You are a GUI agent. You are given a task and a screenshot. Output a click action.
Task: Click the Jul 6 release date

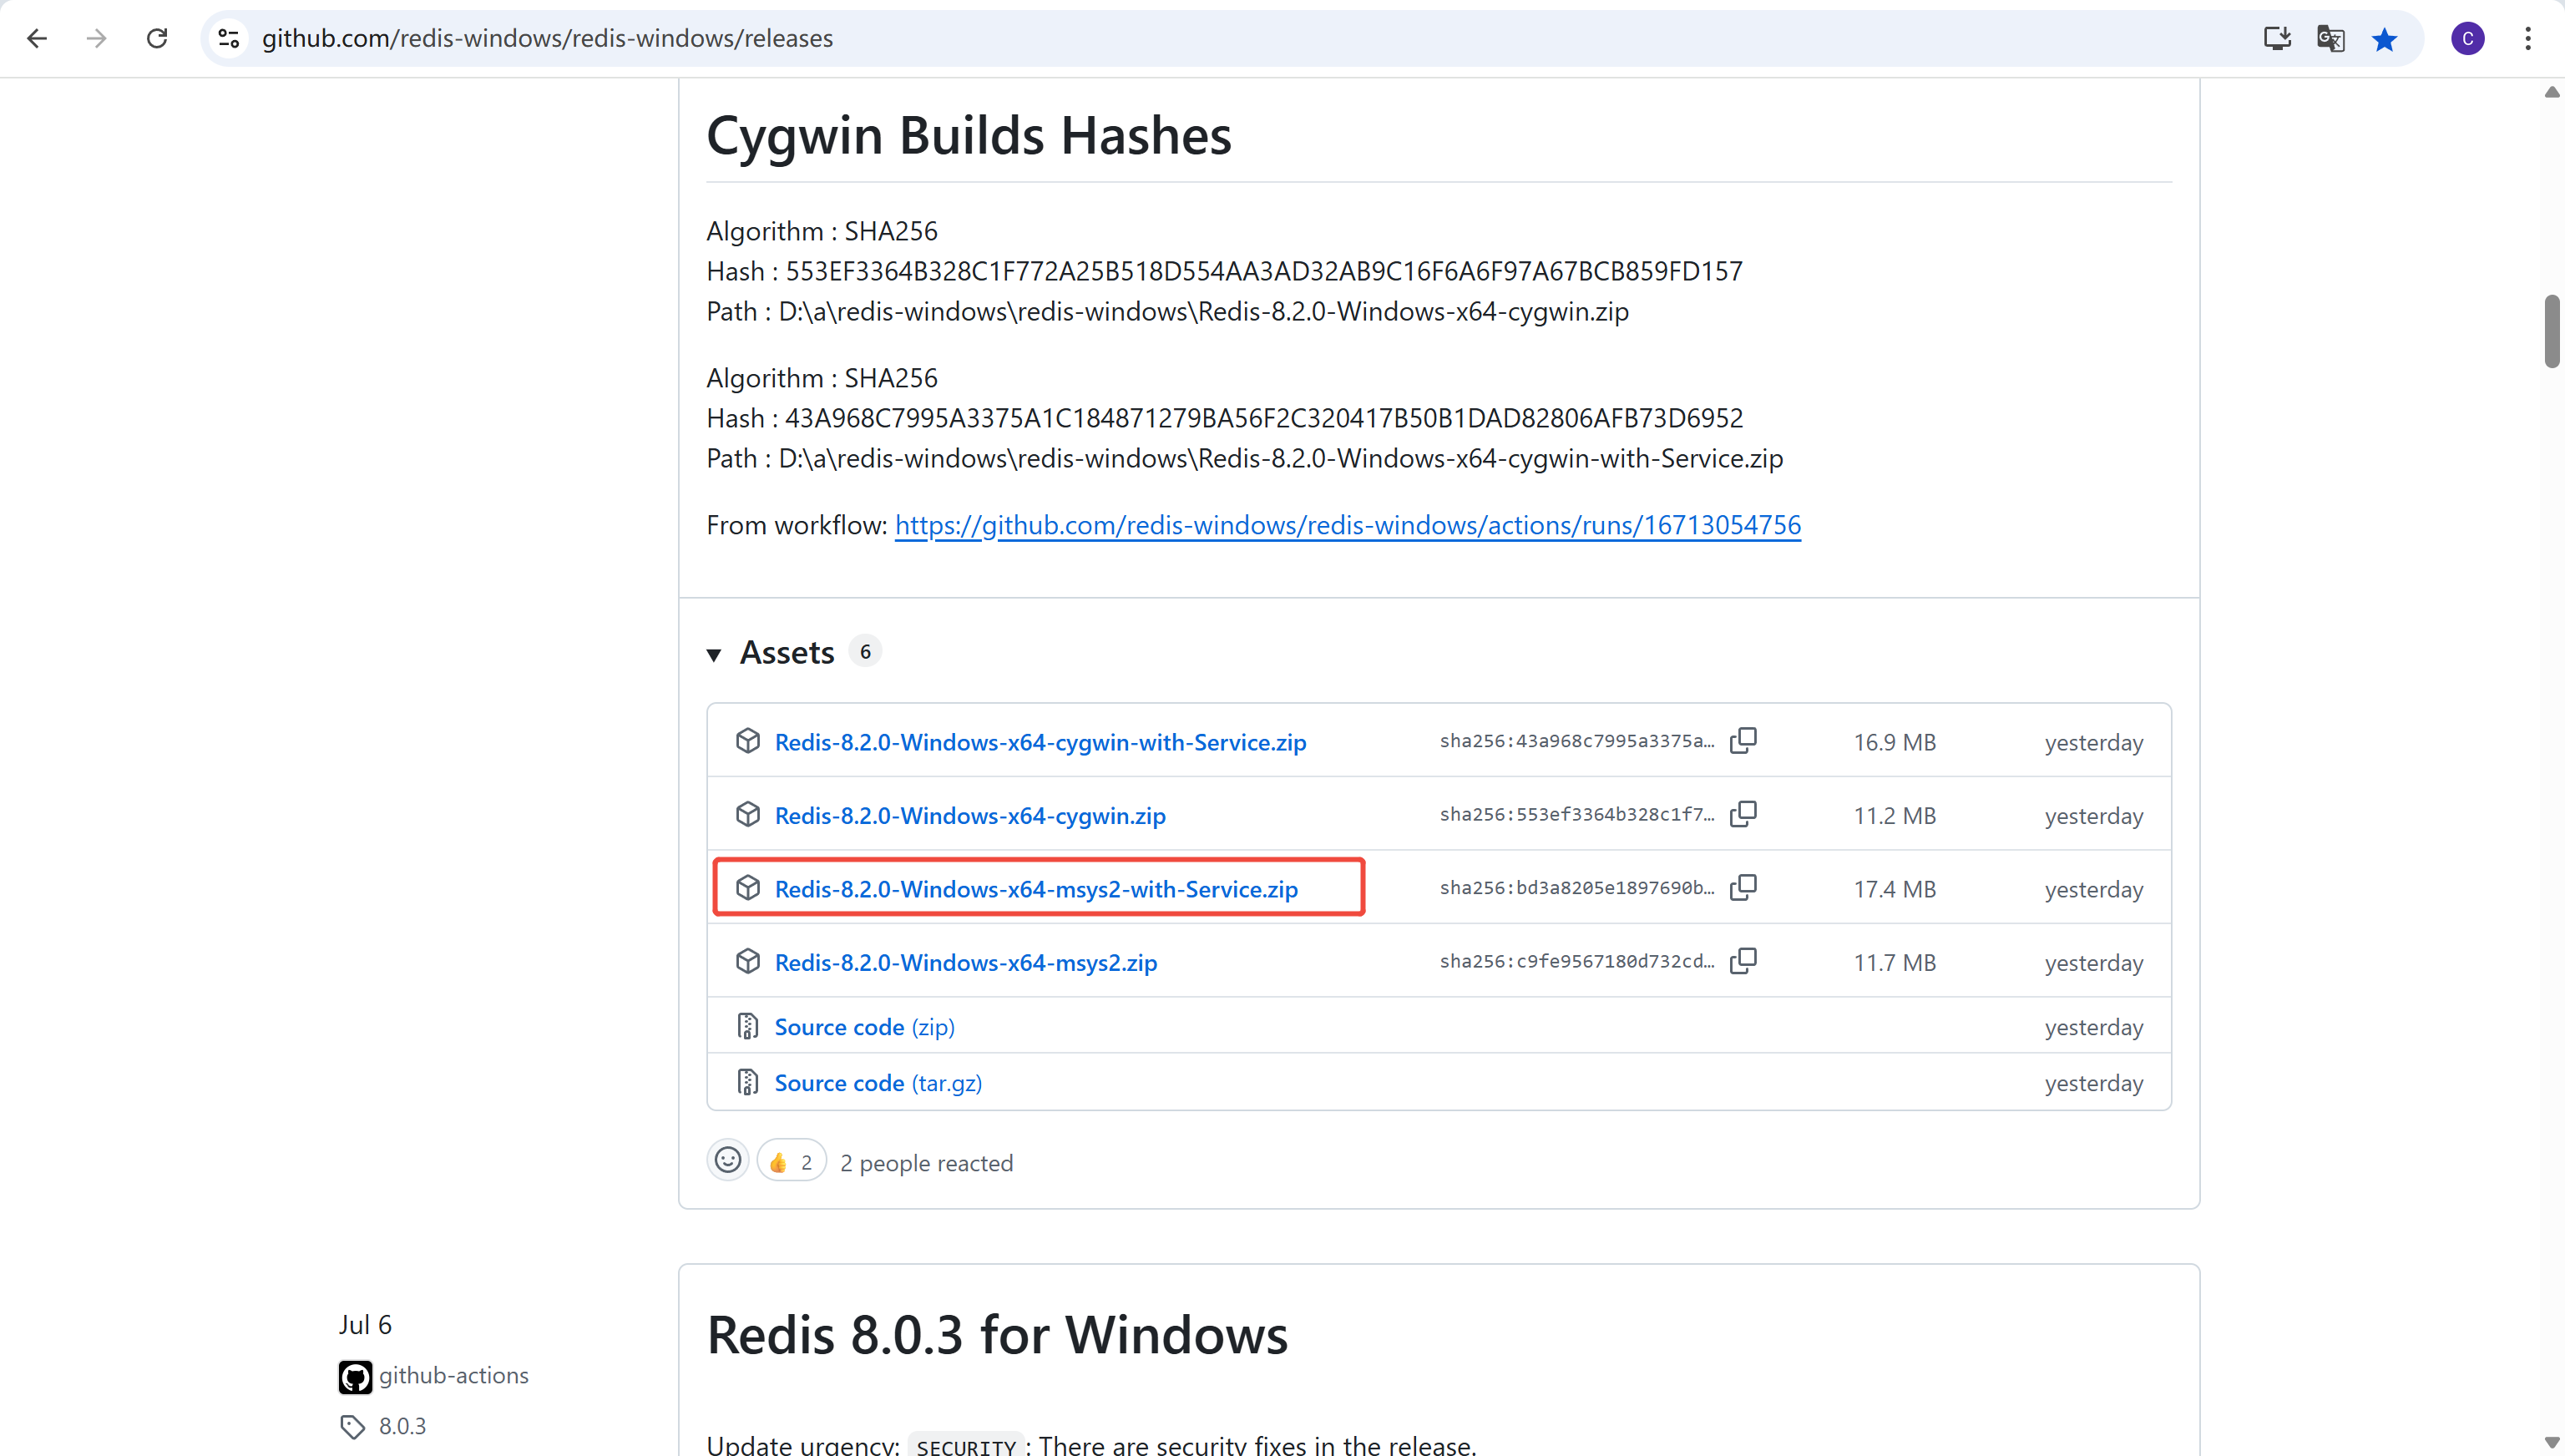coord(365,1324)
